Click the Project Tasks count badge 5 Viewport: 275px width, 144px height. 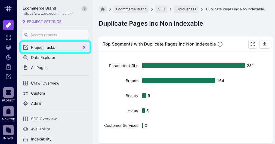(x=84, y=47)
